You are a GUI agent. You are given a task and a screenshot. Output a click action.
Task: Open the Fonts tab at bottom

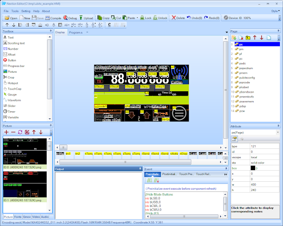pos(18,217)
